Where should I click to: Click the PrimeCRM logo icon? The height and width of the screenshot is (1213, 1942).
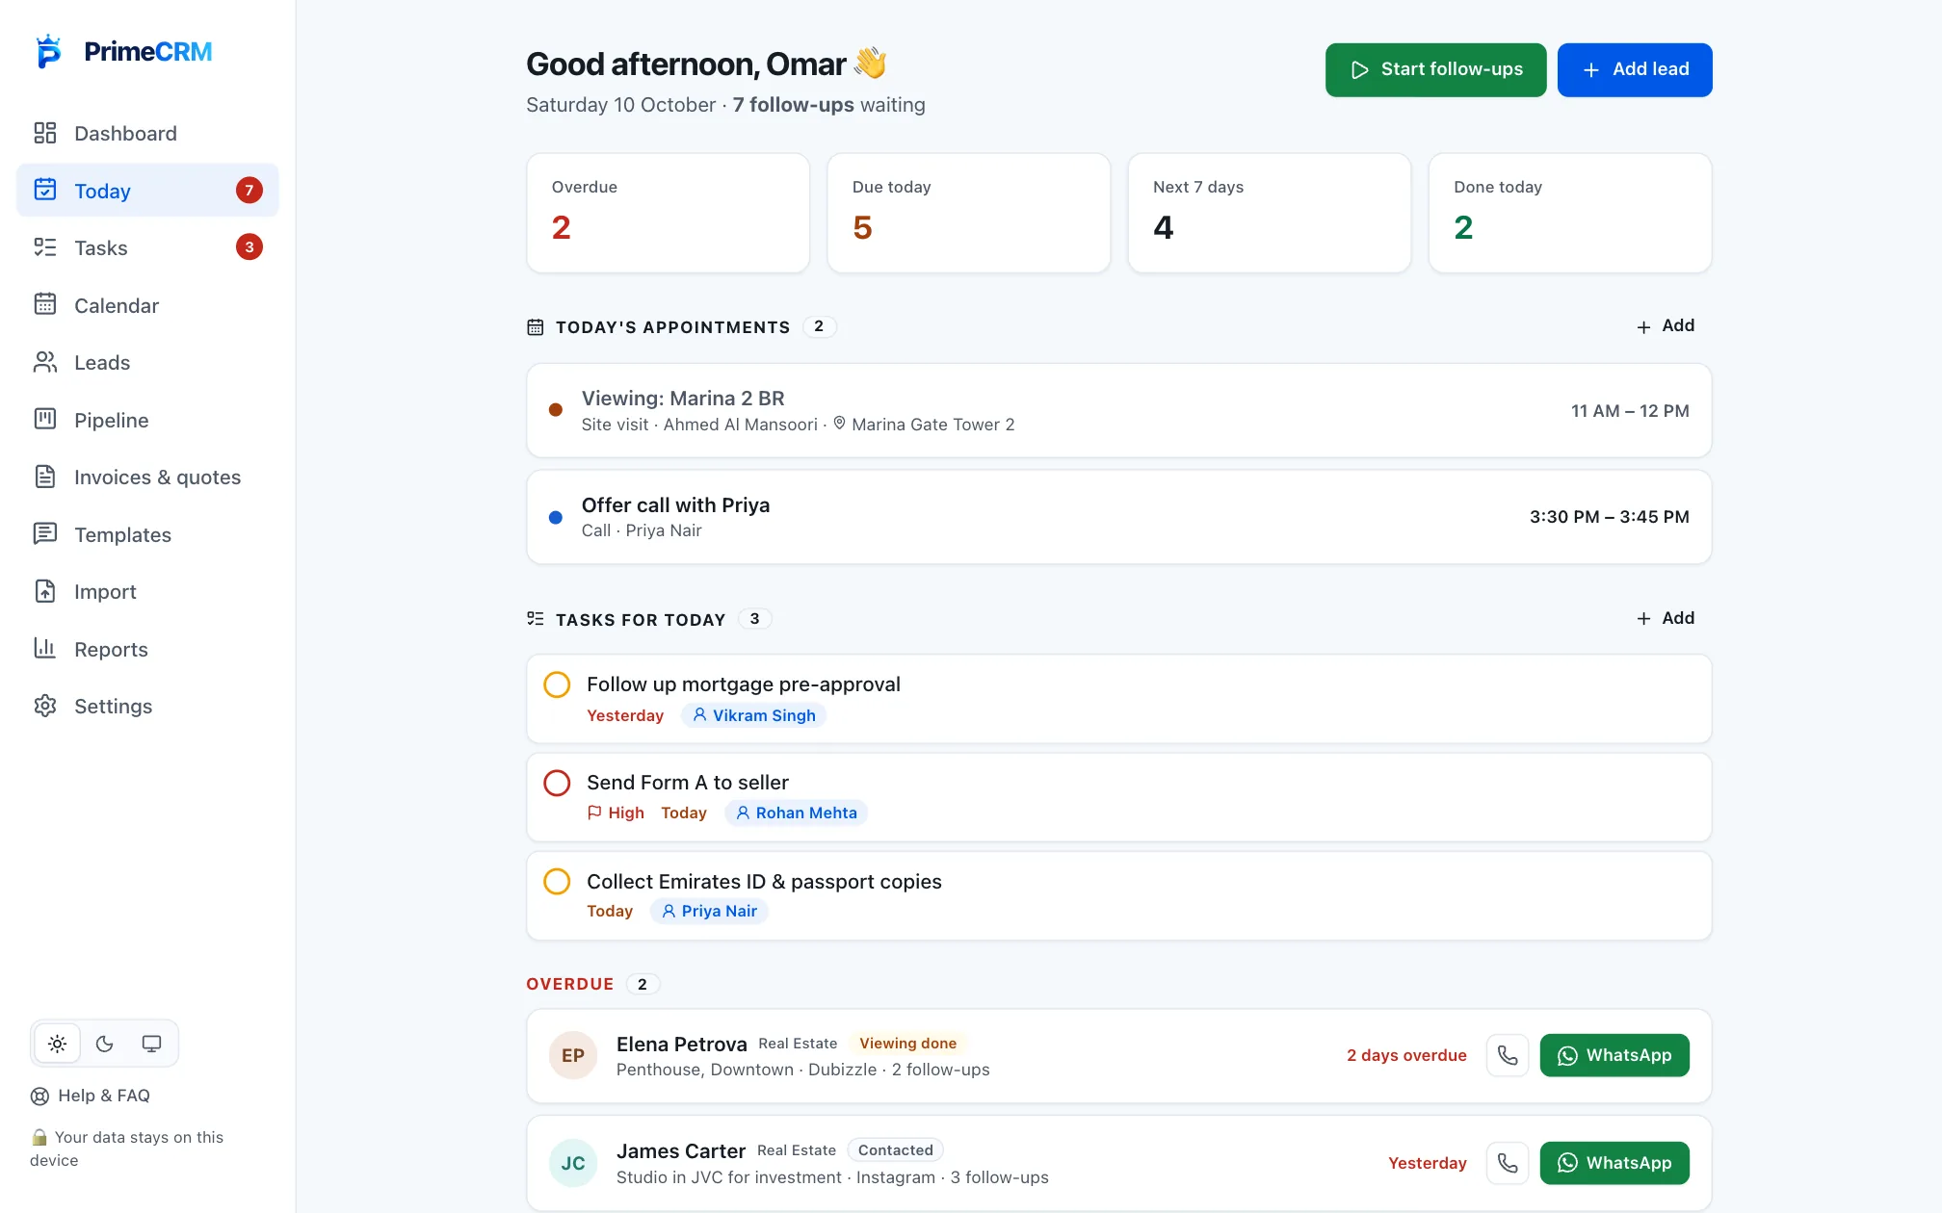point(48,51)
